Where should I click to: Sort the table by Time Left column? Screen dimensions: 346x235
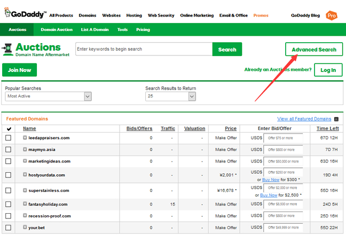[327, 128]
